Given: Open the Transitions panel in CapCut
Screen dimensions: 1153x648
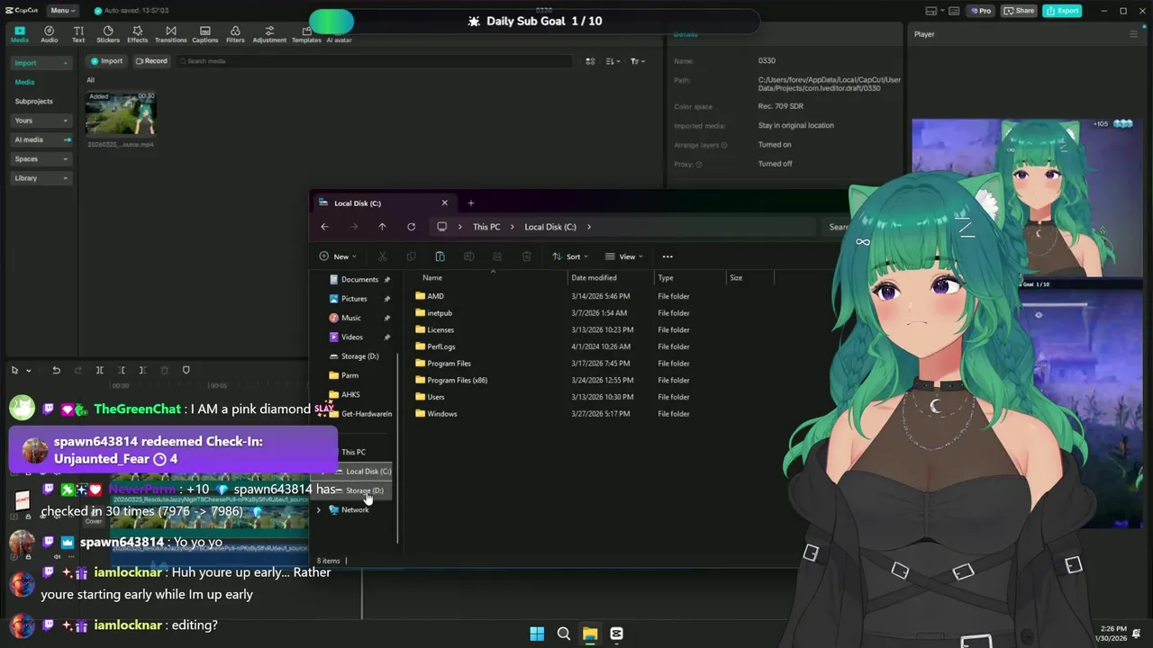Looking at the screenshot, I should [170, 34].
